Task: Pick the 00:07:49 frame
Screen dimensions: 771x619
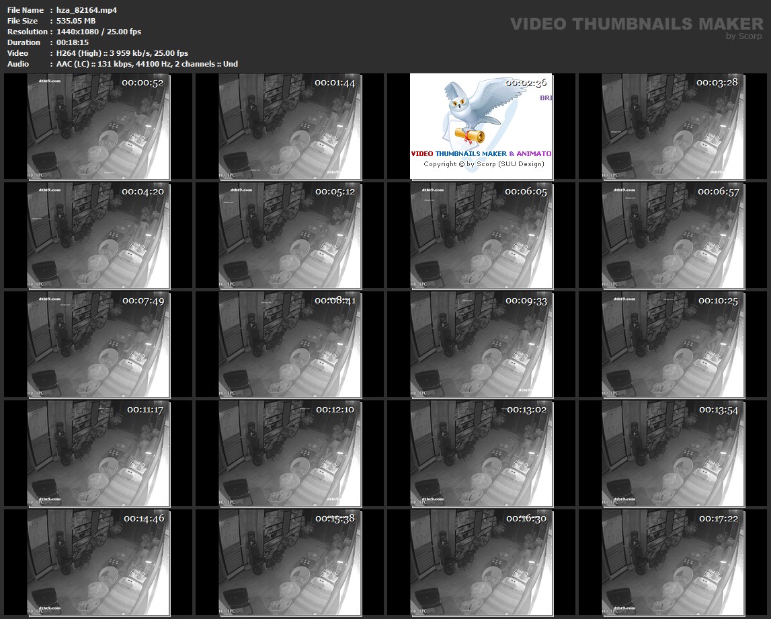Action: click(98, 344)
